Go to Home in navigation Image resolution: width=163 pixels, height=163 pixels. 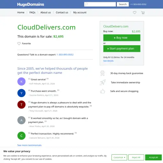click(x=21, y=12)
